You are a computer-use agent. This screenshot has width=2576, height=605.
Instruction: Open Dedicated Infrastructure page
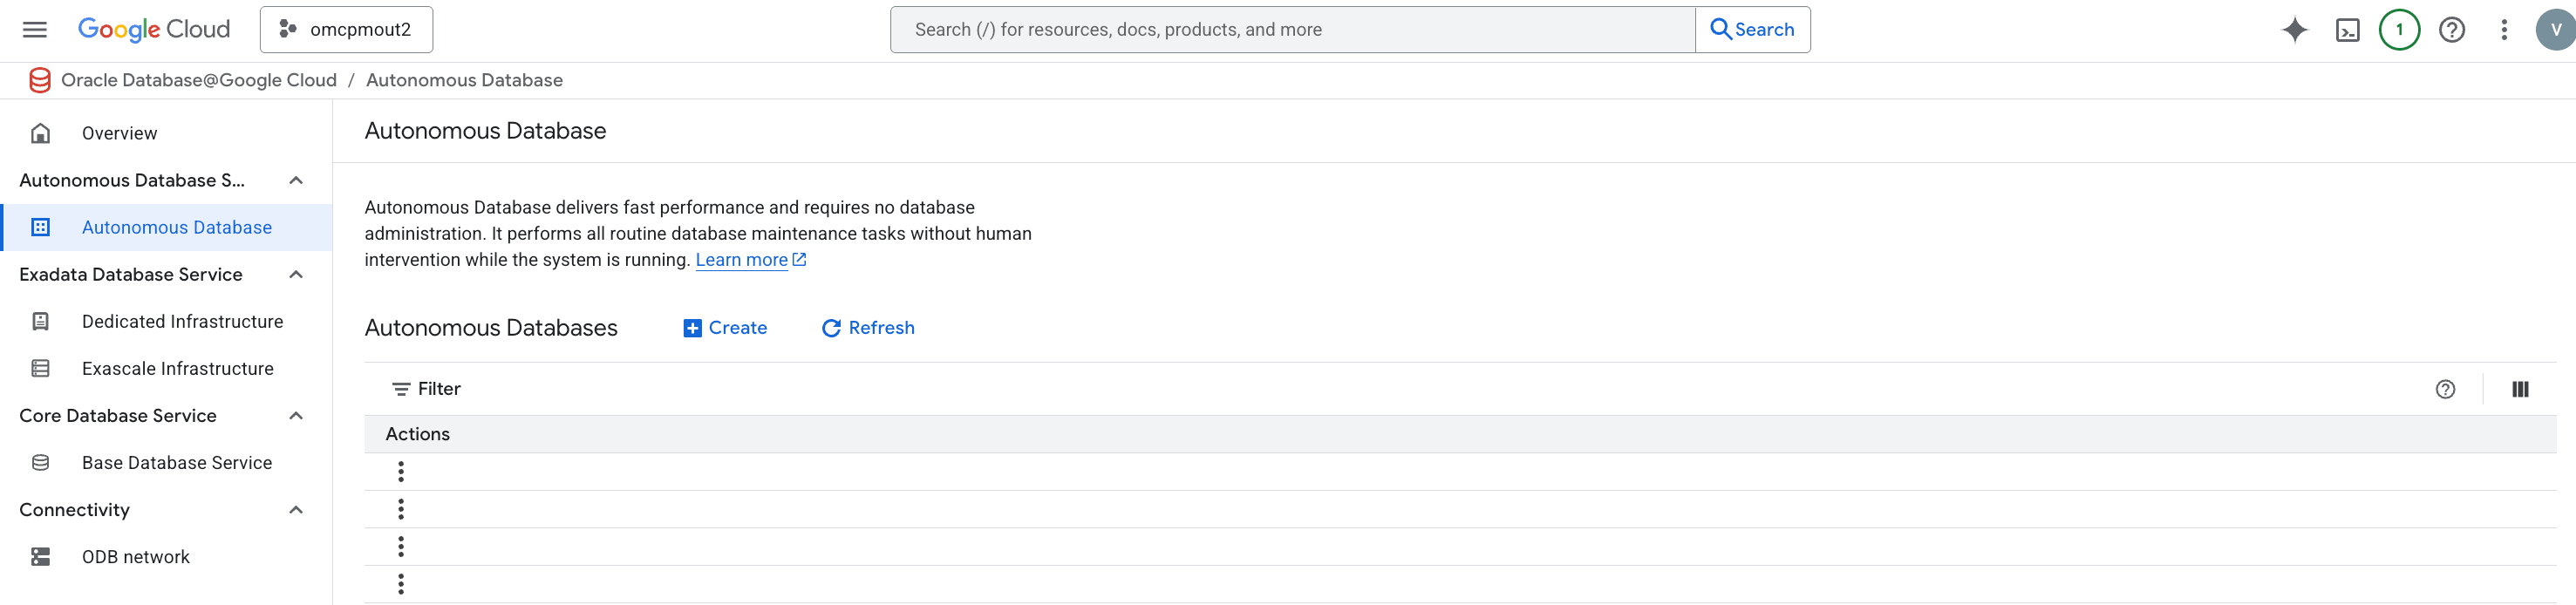tap(166, 321)
